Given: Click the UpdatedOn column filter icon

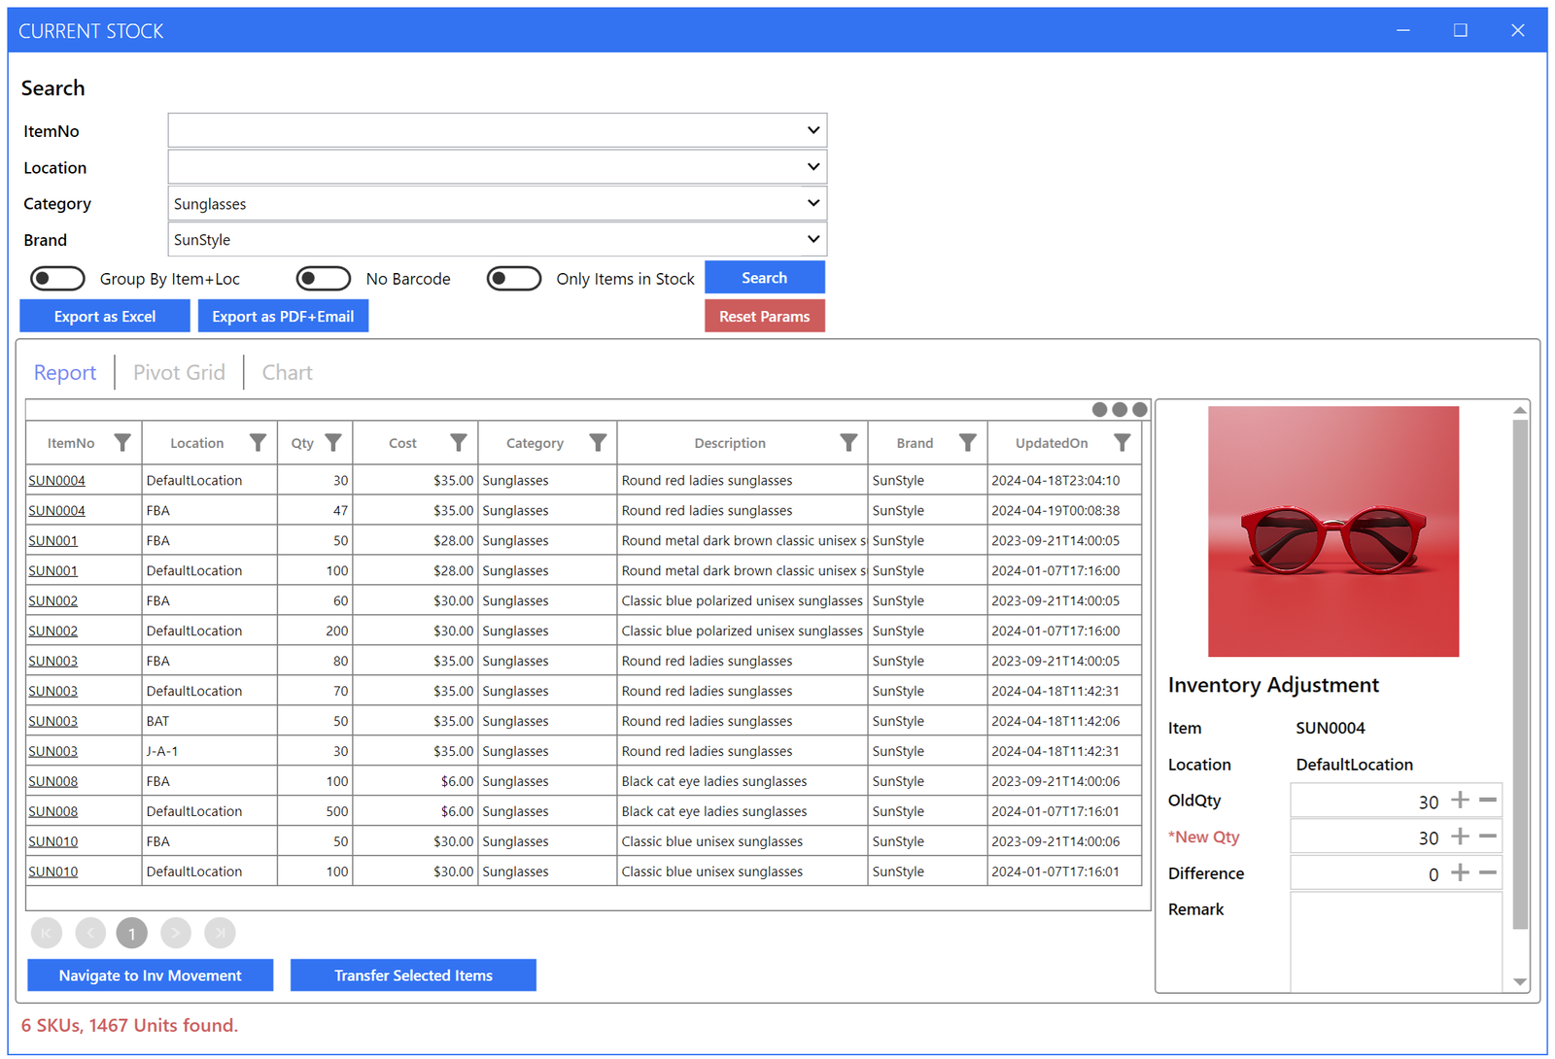Looking at the screenshot, I should (x=1122, y=443).
